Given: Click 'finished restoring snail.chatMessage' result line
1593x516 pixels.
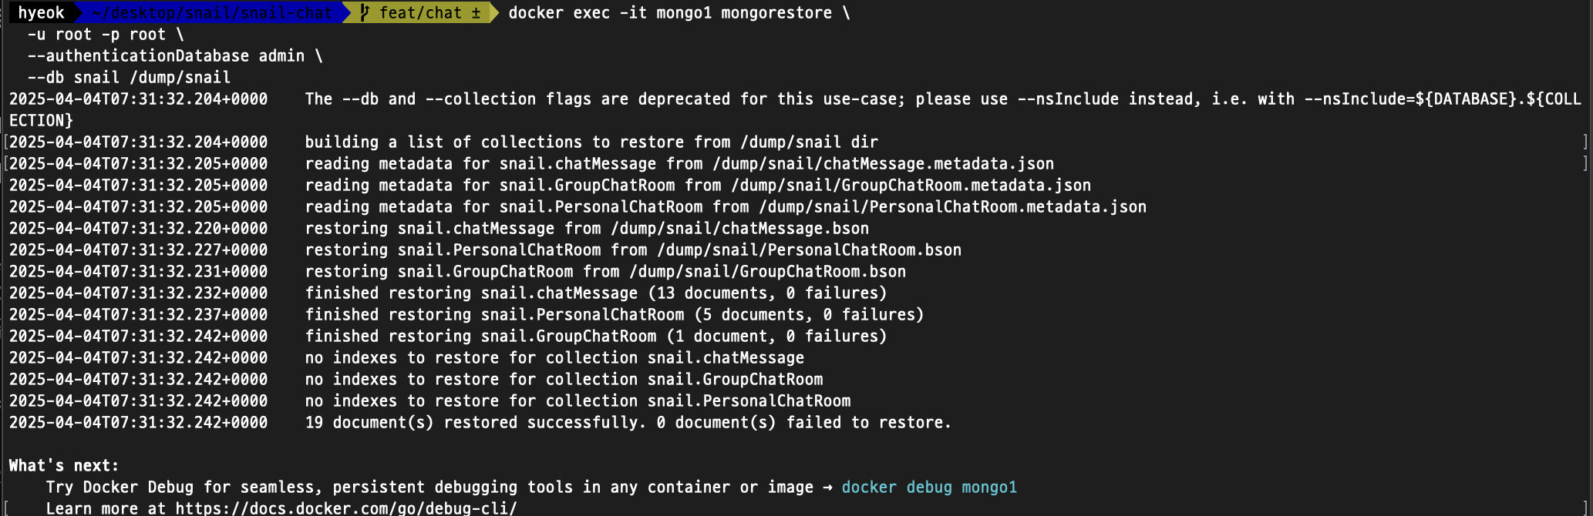Looking at the screenshot, I should click(595, 293).
